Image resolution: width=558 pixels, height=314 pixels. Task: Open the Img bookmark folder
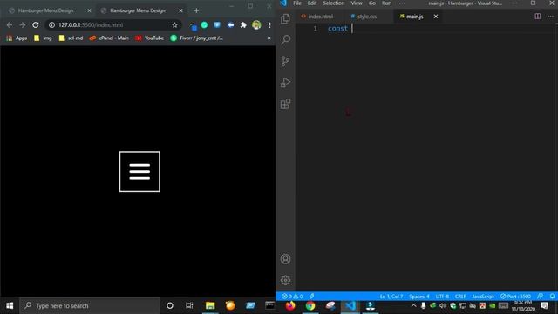coord(43,38)
